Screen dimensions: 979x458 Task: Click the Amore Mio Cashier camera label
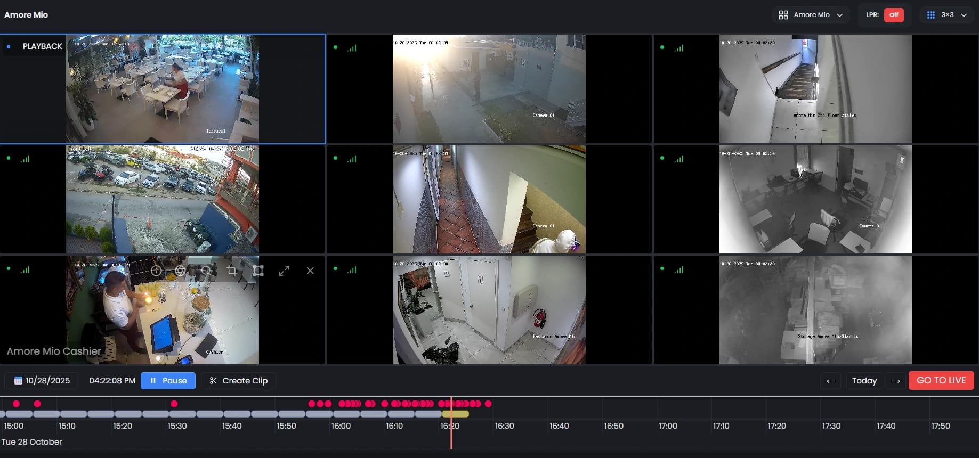54,351
